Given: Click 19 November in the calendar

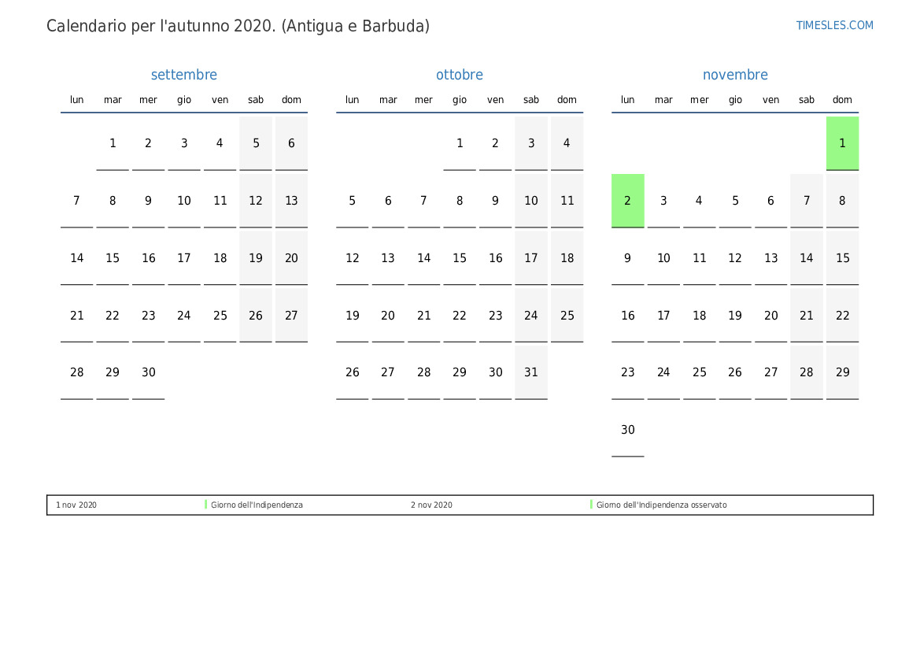Looking at the screenshot, I should coord(735,316).
